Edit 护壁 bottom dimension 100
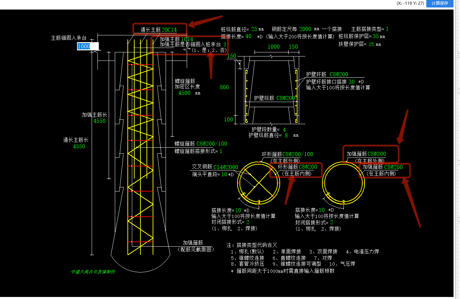The width and height of the screenshot is (460, 299). [229, 119]
